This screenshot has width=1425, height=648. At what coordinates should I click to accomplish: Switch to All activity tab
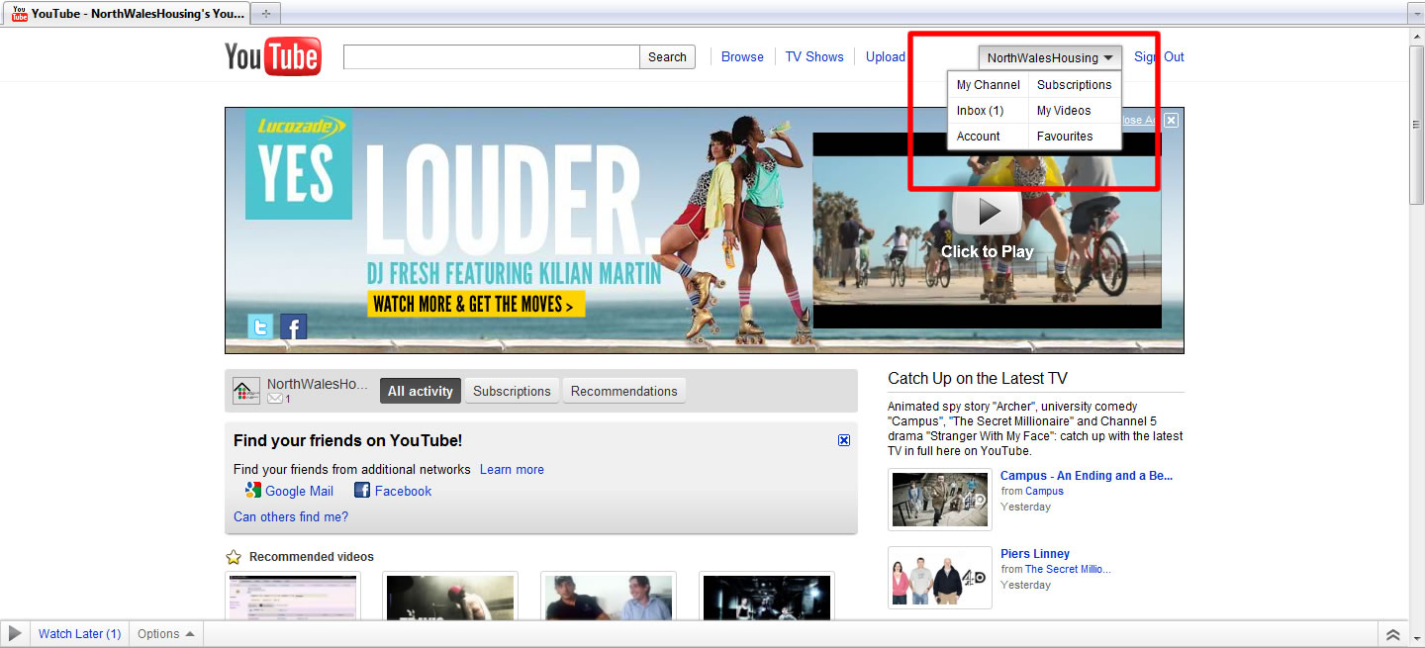(x=421, y=391)
